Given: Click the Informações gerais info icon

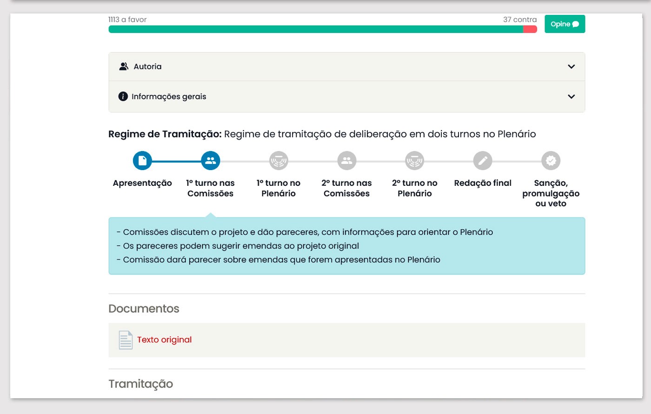Looking at the screenshot, I should pos(123,96).
